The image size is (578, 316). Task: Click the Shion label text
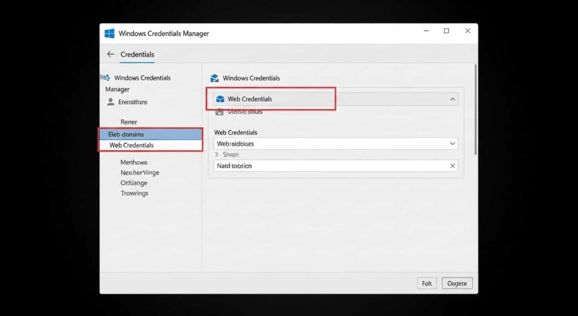click(x=231, y=155)
